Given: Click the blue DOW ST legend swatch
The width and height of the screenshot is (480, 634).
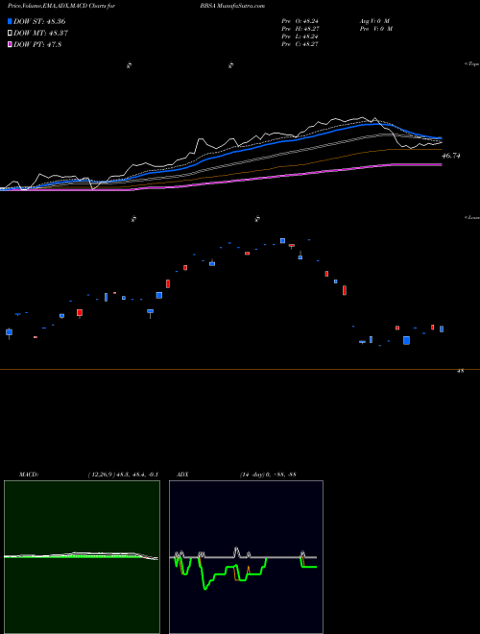Looking at the screenshot, I should coord(11,21).
